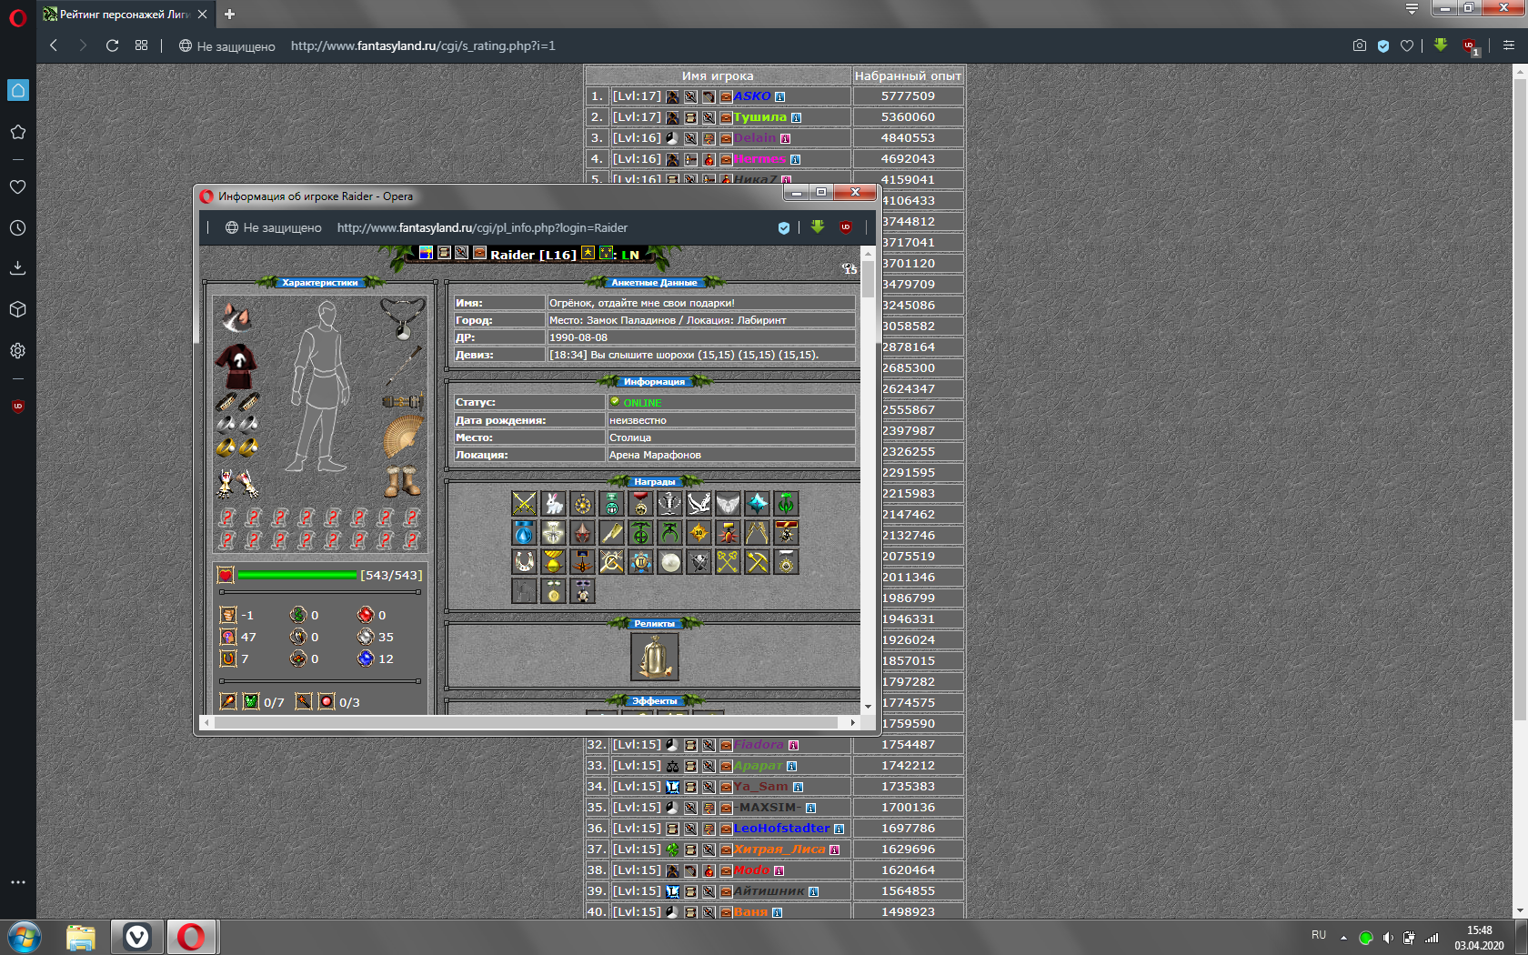The image size is (1528, 955).
Task: Click the main page address bar URL
Action: 423,45
